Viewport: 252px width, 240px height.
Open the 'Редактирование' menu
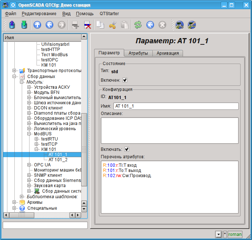pos(39,14)
